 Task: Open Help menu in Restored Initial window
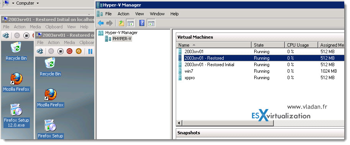(x=84, y=27)
